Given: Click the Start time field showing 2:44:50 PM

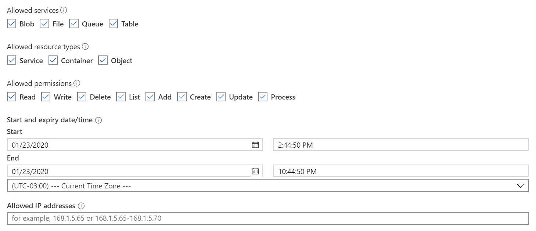Looking at the screenshot, I should [401, 145].
